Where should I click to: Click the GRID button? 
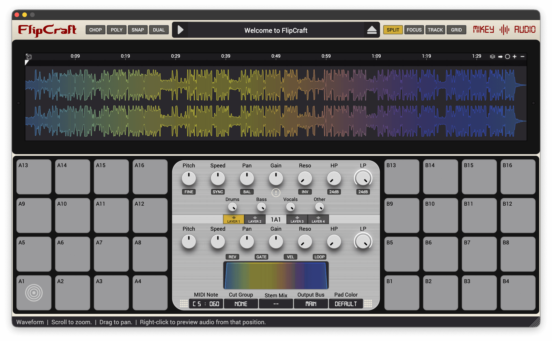coord(456,30)
